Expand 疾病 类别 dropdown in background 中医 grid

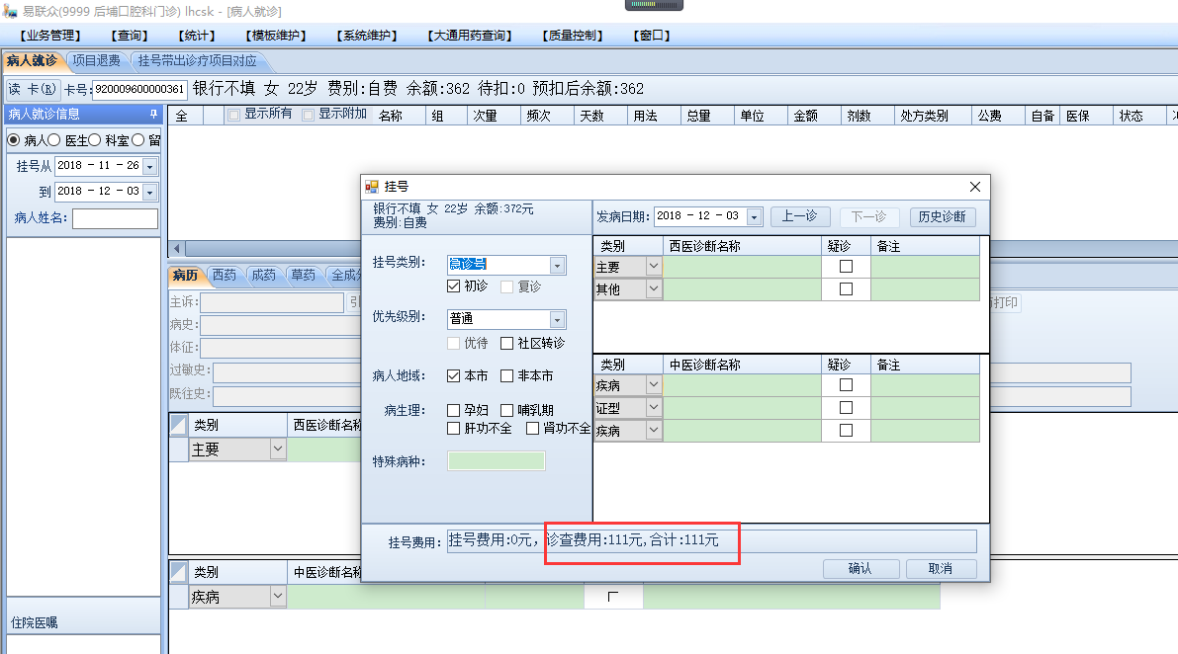click(x=278, y=597)
